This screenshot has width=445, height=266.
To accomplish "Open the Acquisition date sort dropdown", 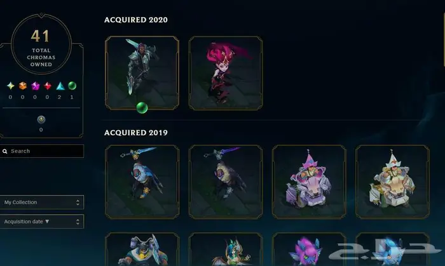I will 42,222.
